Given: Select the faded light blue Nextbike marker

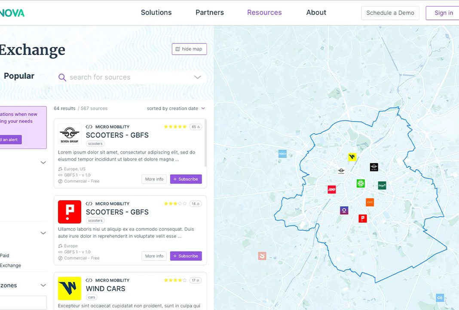Looking at the screenshot, I should 282,154.
